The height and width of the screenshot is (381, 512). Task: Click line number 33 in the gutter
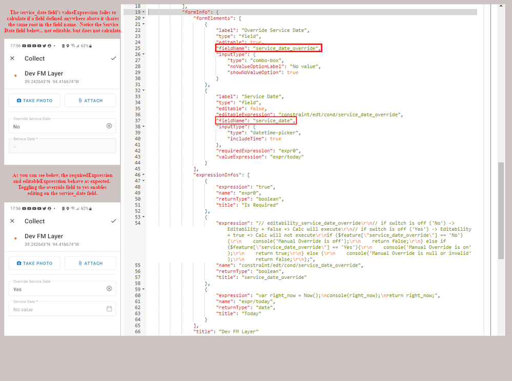[x=138, y=96]
